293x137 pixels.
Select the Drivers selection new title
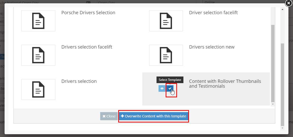coord(212,47)
